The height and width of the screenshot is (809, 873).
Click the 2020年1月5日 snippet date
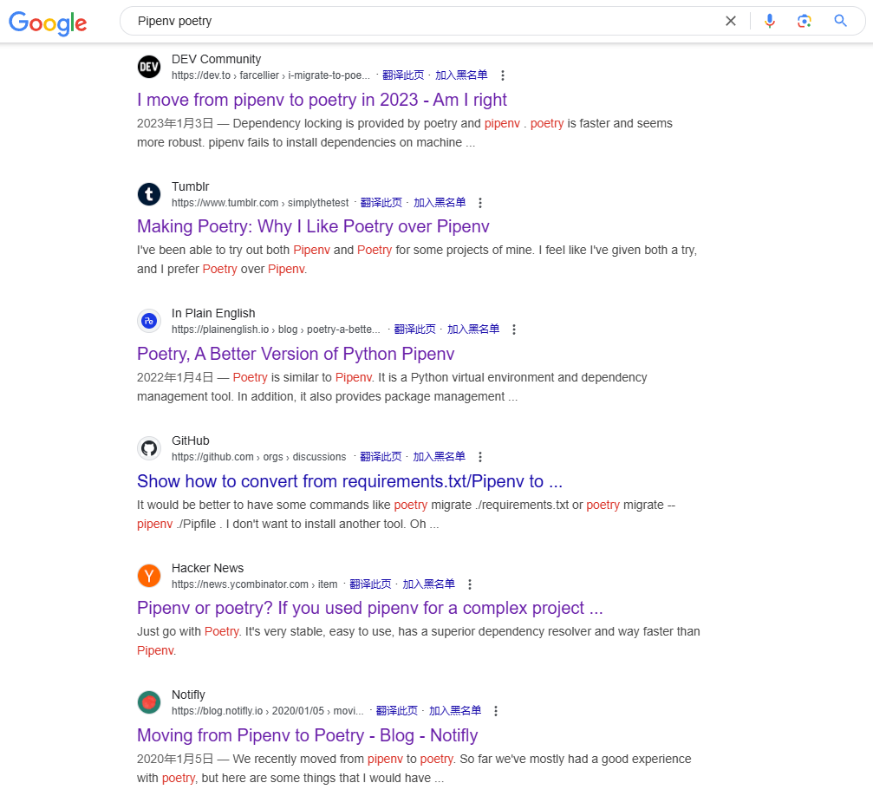pyautogui.click(x=175, y=759)
